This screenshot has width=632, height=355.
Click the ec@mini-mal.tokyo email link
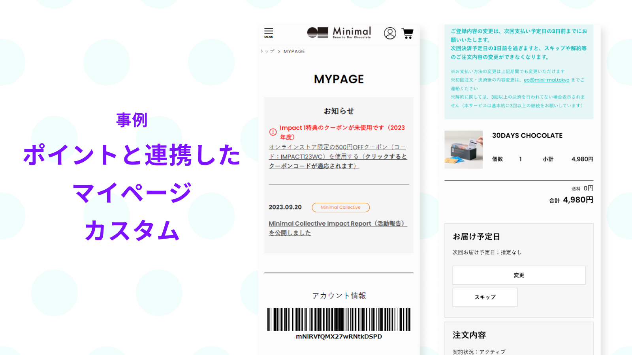pos(546,80)
